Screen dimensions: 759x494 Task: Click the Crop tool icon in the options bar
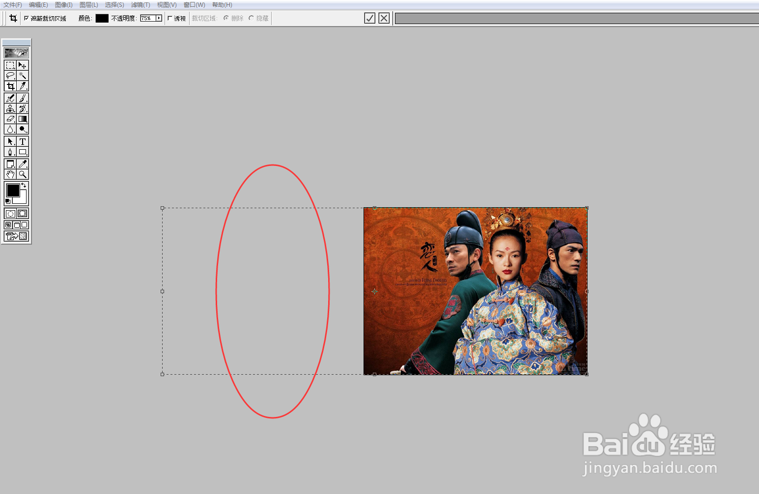click(13, 18)
